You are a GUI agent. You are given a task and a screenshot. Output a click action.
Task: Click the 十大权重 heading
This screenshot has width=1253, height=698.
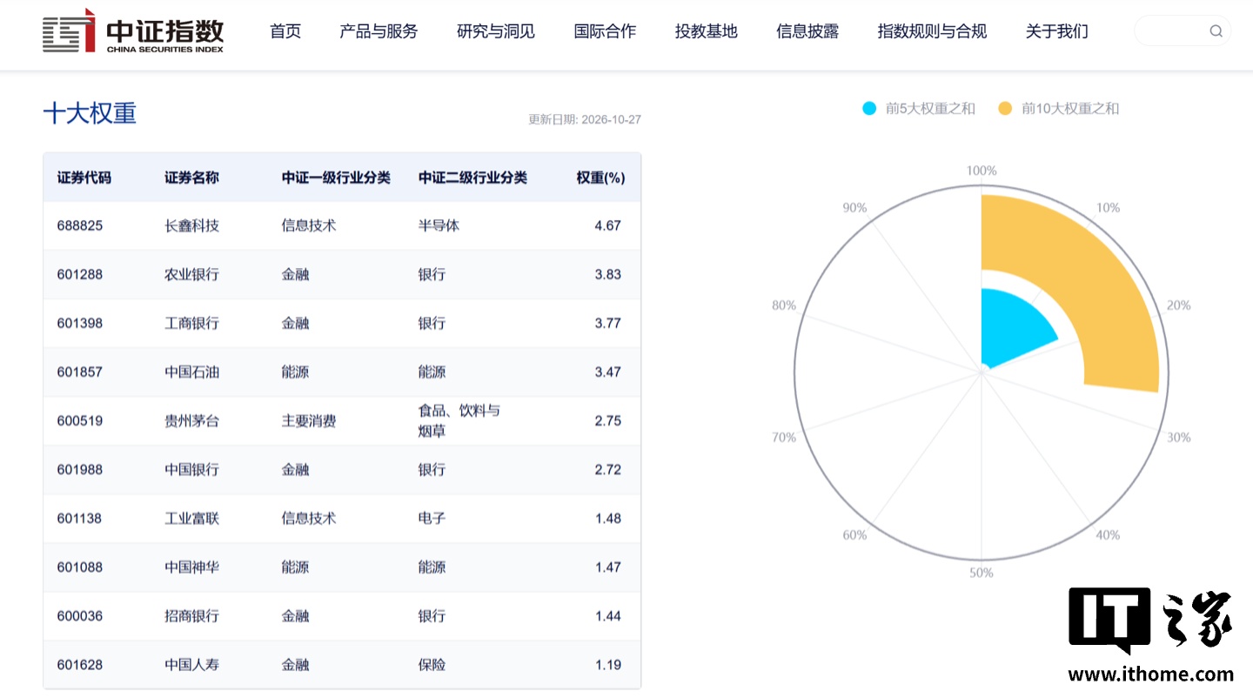coord(90,114)
